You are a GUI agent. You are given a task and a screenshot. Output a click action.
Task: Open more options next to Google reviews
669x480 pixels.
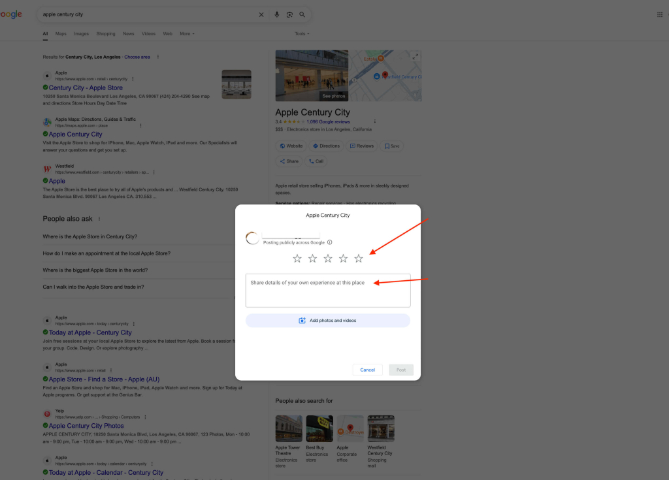click(374, 121)
